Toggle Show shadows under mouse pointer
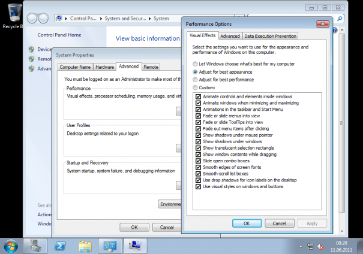The height and width of the screenshot is (254, 363). (x=198, y=135)
